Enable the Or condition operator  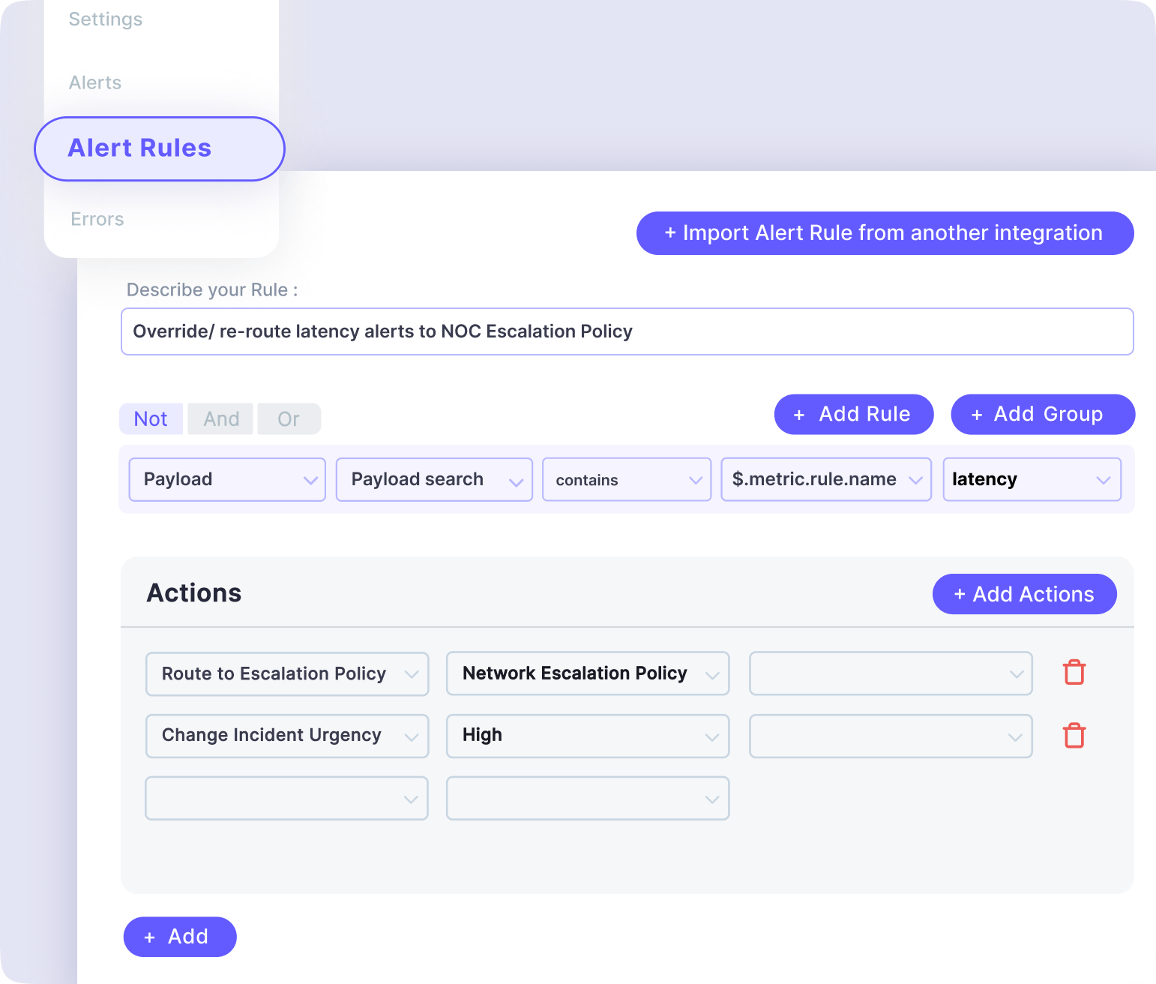click(289, 418)
